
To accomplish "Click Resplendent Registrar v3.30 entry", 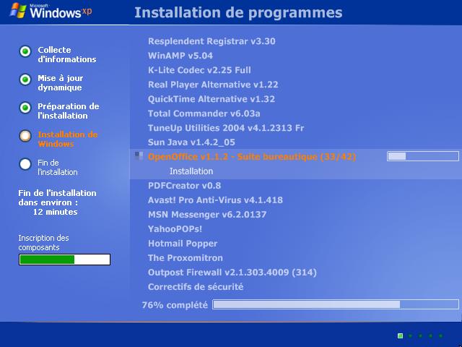I will (x=212, y=41).
